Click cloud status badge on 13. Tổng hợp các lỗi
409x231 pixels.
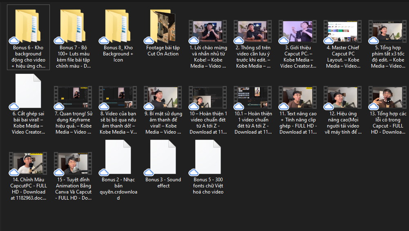point(373,106)
